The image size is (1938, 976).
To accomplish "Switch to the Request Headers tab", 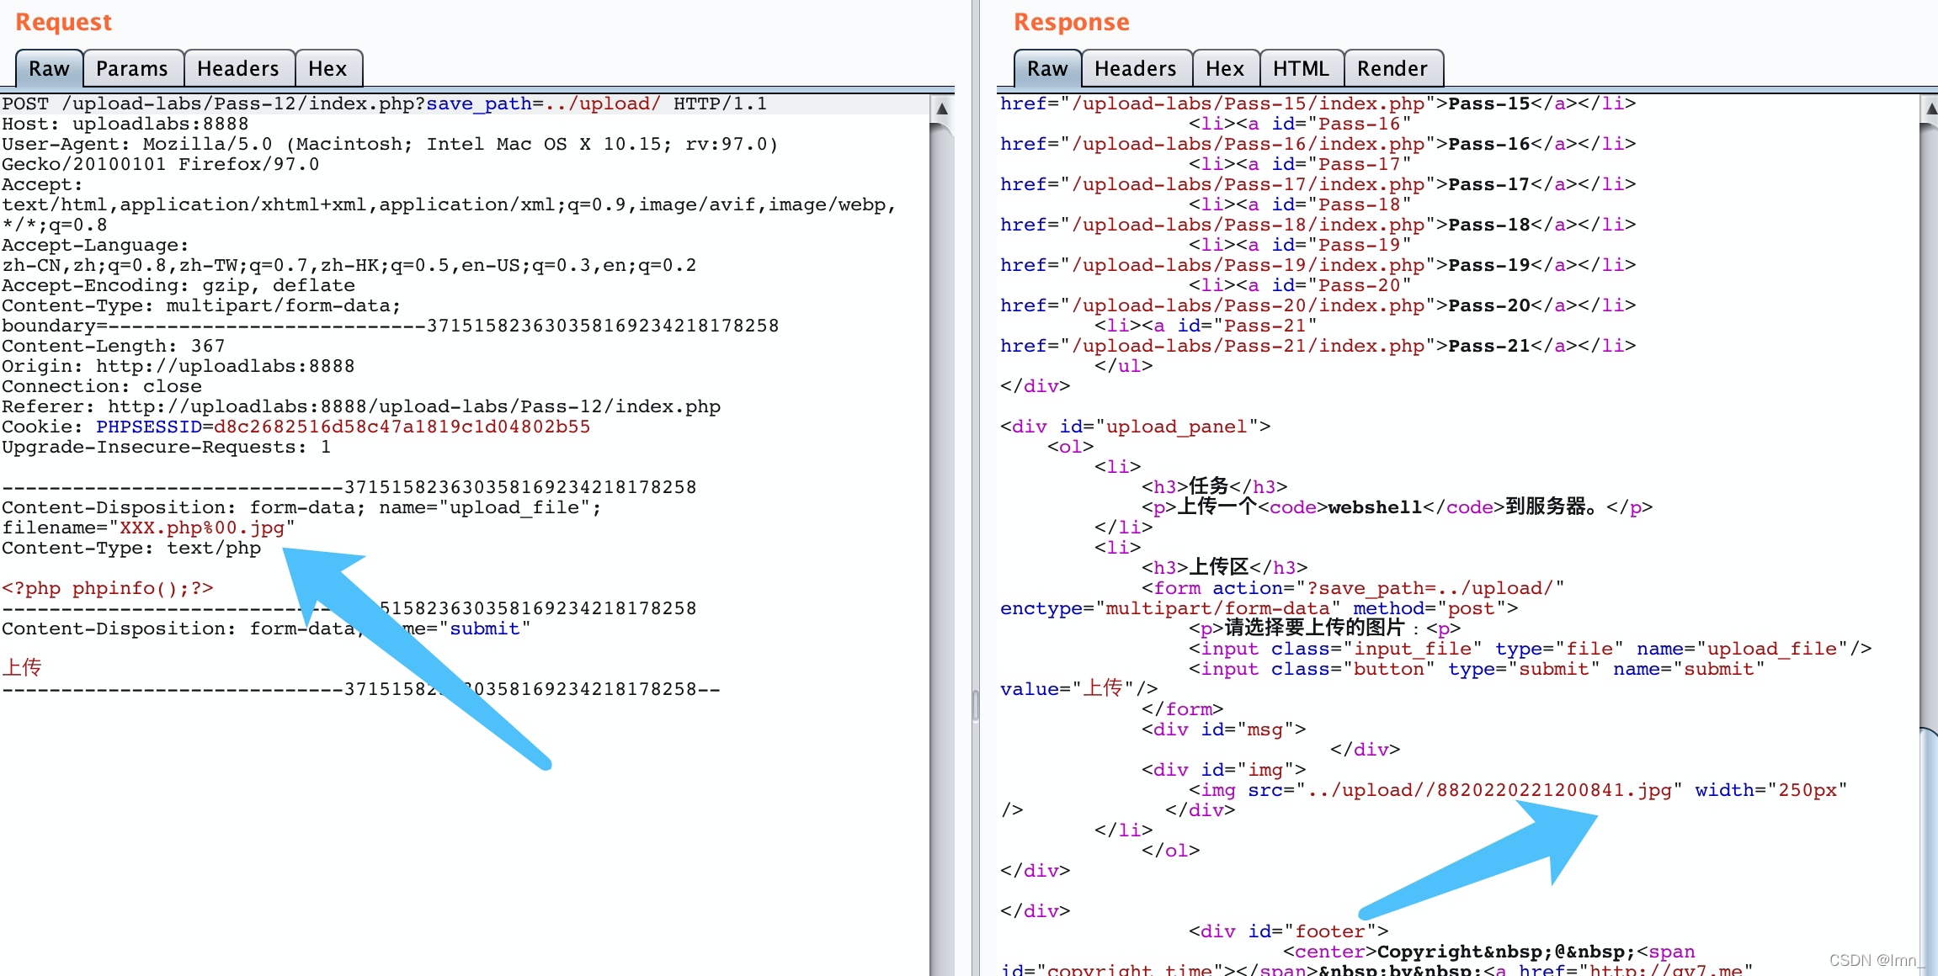I will (238, 68).
